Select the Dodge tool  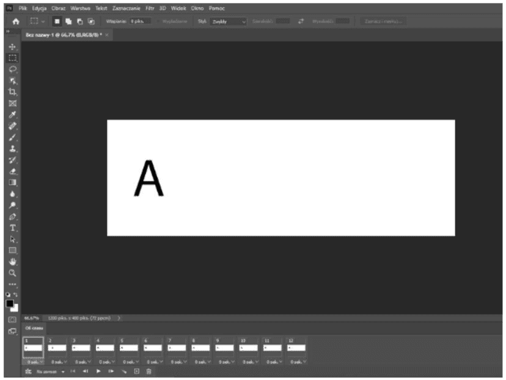(12, 205)
